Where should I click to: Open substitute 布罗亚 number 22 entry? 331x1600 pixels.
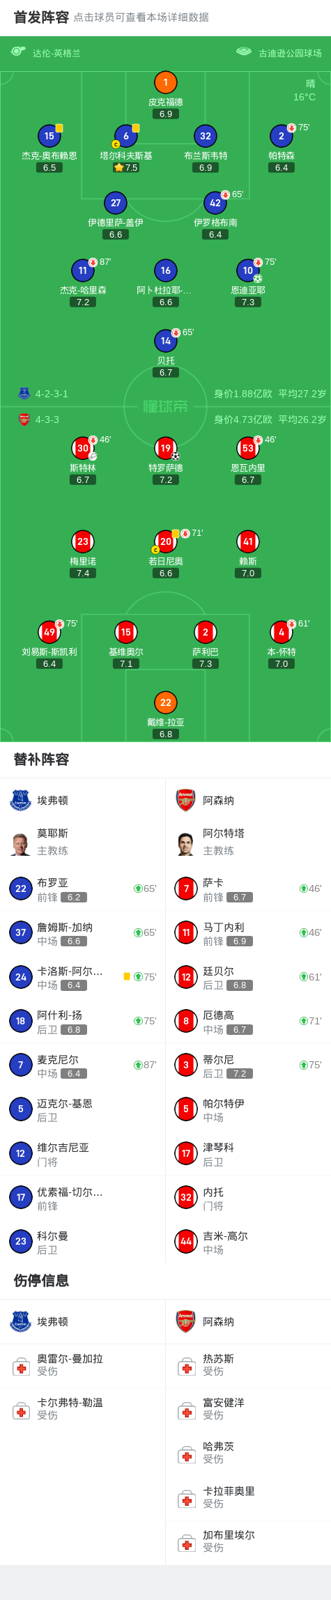pos(82,889)
